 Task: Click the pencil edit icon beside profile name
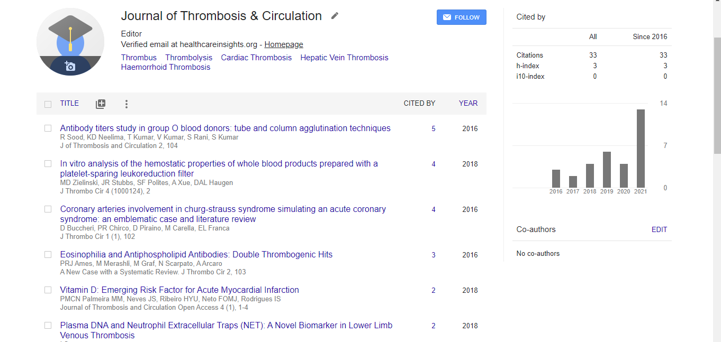(335, 16)
